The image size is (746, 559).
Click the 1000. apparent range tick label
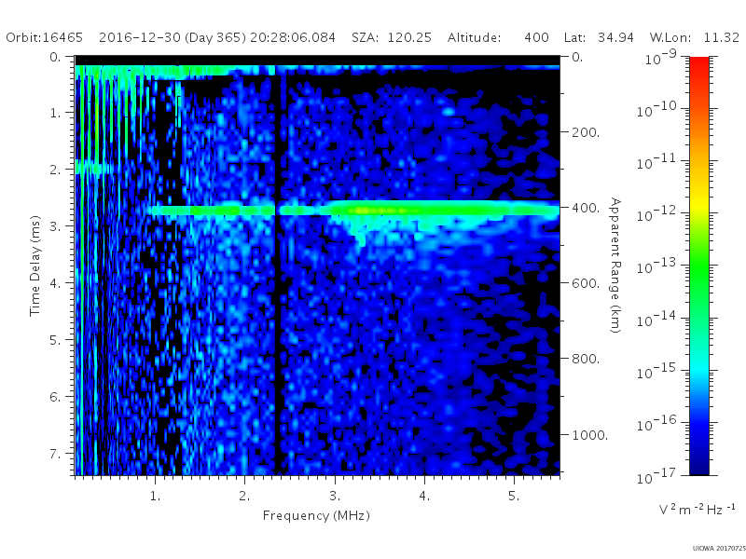(589, 435)
